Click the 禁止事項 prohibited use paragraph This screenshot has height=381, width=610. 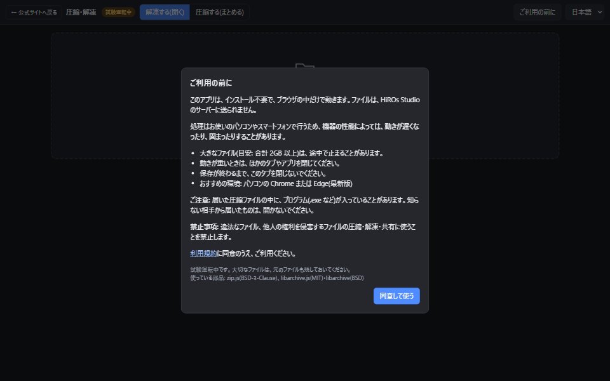tap(304, 232)
